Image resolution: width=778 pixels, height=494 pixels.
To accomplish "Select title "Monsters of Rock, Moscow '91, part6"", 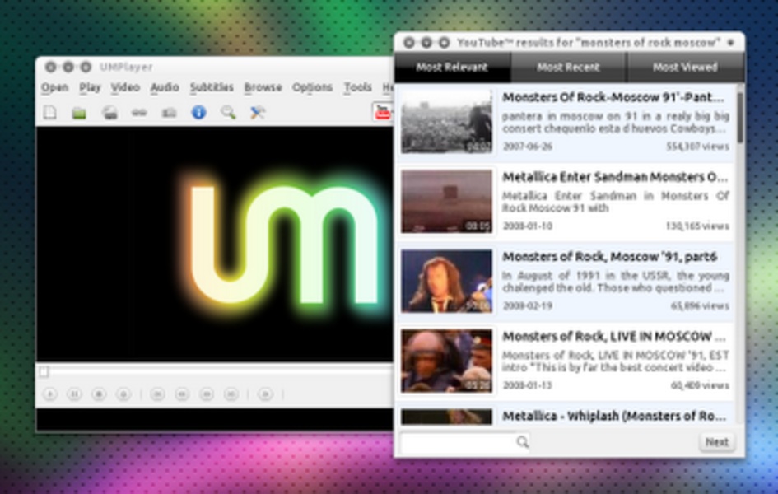I will 610,257.
